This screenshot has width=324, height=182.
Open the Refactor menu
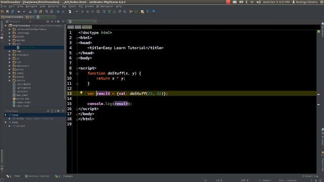click(54, 7)
